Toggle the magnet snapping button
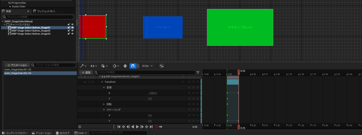 click(x=132, y=66)
